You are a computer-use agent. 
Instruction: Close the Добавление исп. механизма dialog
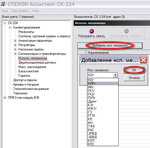144,60
